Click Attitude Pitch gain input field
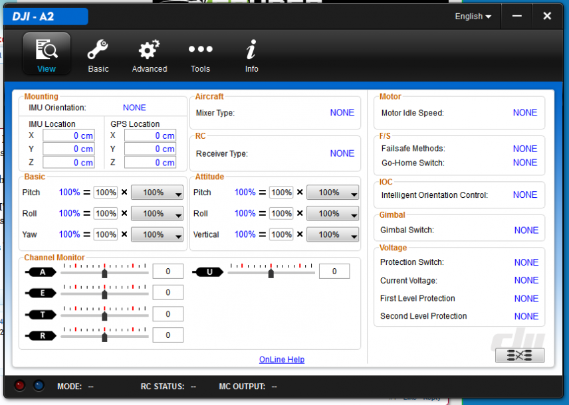 281,193
